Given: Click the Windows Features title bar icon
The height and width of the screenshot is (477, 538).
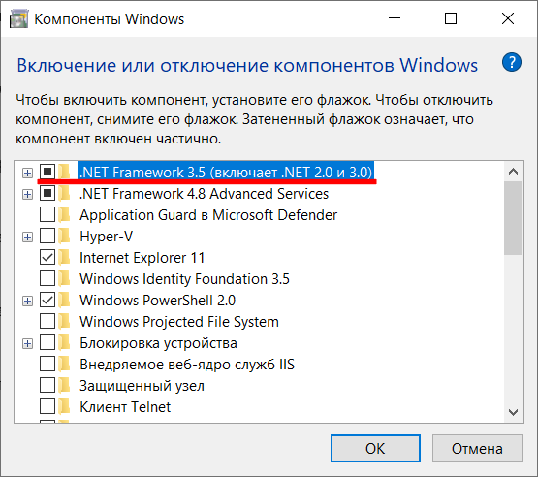Looking at the screenshot, I should pos(18,18).
